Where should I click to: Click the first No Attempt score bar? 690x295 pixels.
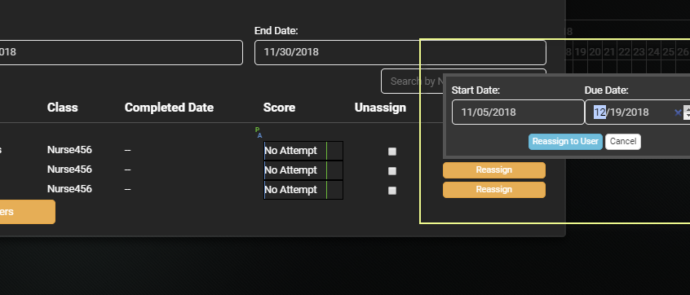tap(303, 151)
